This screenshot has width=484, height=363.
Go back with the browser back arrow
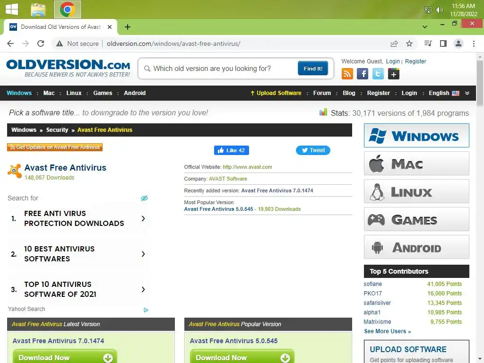click(x=10, y=43)
